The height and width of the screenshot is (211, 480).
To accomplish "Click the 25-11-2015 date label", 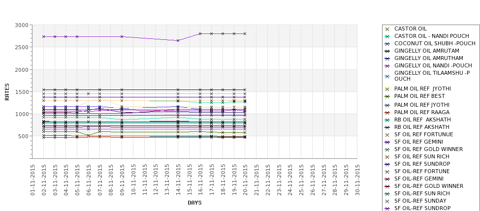I will (x=301, y=180).
